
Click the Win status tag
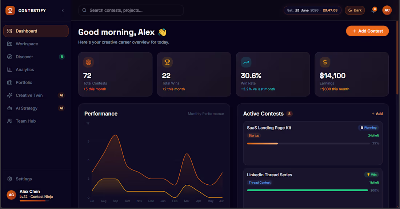click(372, 175)
